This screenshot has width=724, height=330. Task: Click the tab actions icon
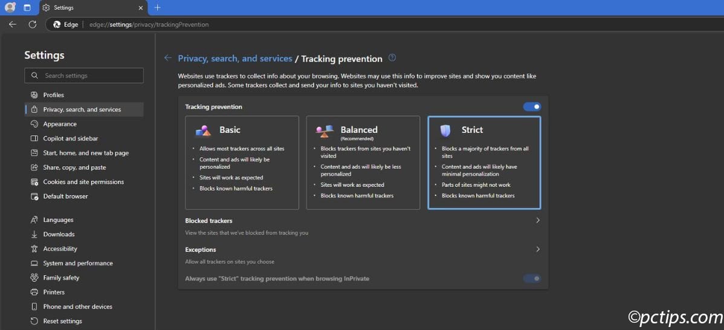click(x=27, y=8)
